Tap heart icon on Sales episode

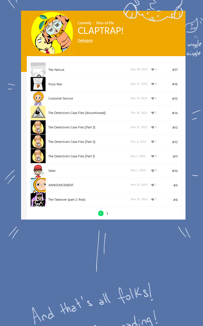[153, 171]
